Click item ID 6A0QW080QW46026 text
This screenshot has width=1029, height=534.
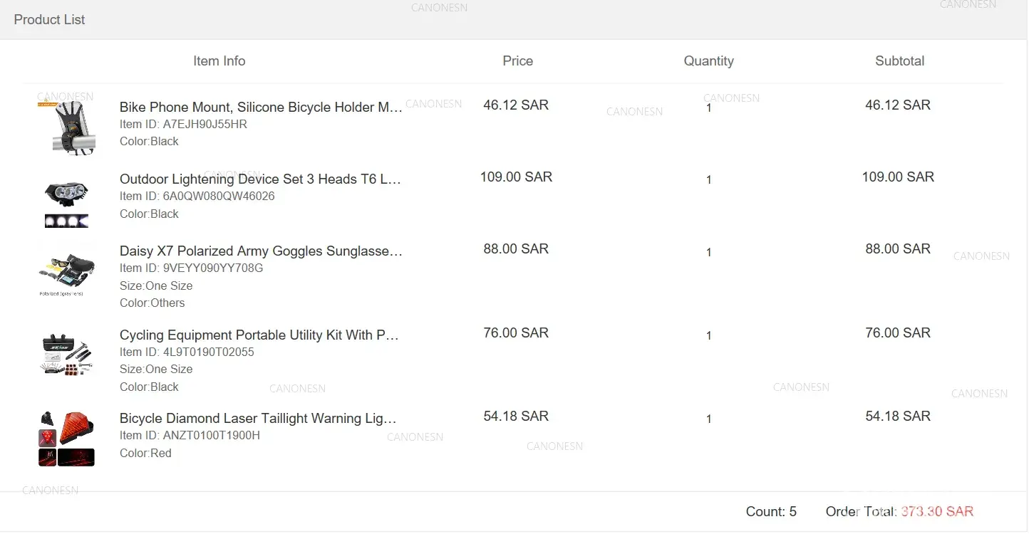pyautogui.click(x=197, y=197)
